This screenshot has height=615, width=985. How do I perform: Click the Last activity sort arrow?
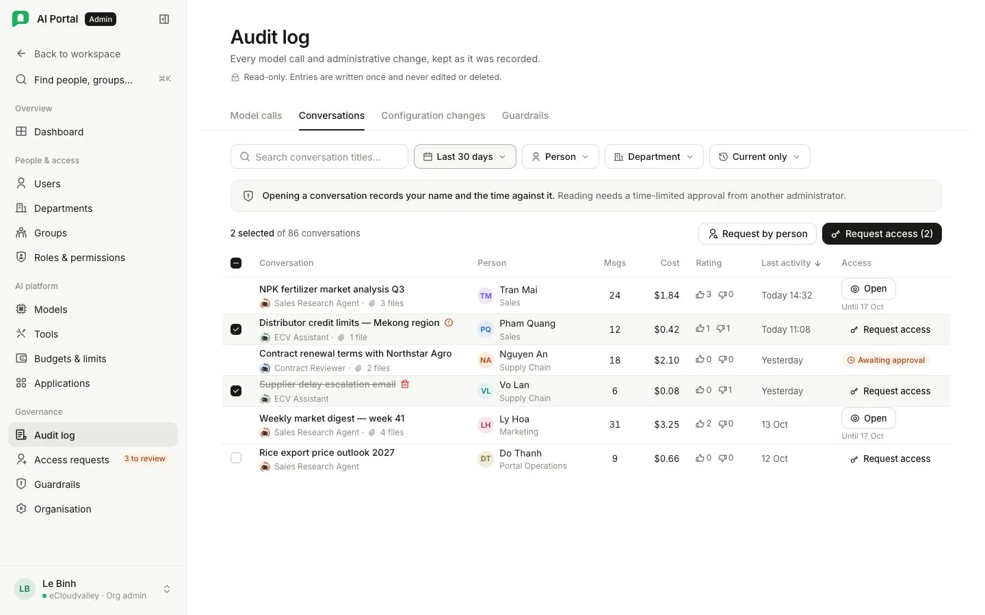[x=817, y=263]
